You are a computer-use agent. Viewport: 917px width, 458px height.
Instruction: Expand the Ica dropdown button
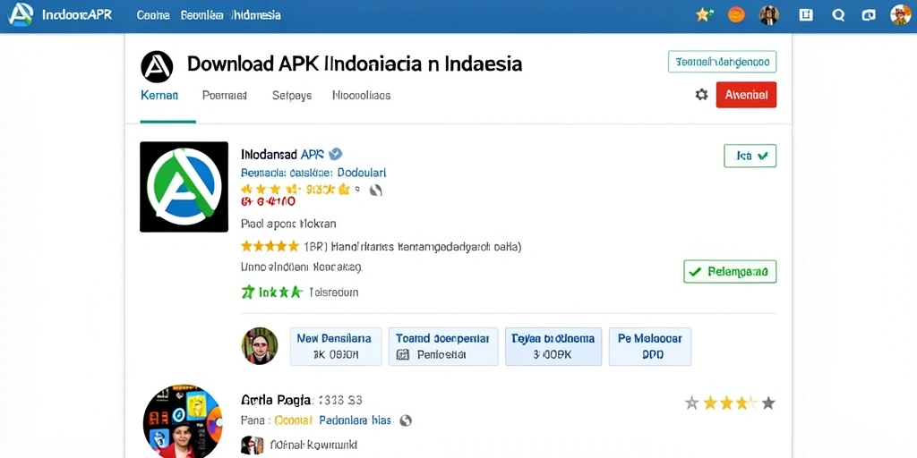[x=750, y=156]
